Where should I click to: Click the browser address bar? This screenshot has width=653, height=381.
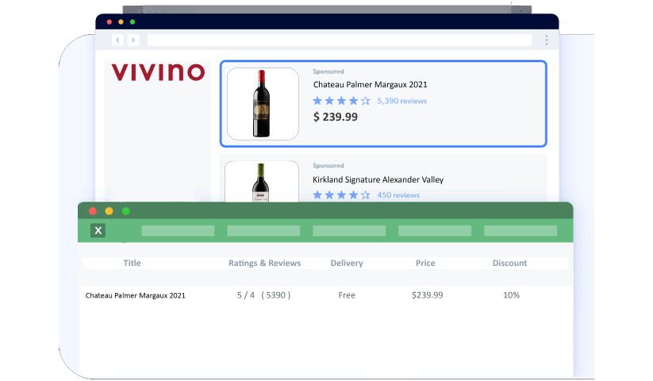(340, 40)
